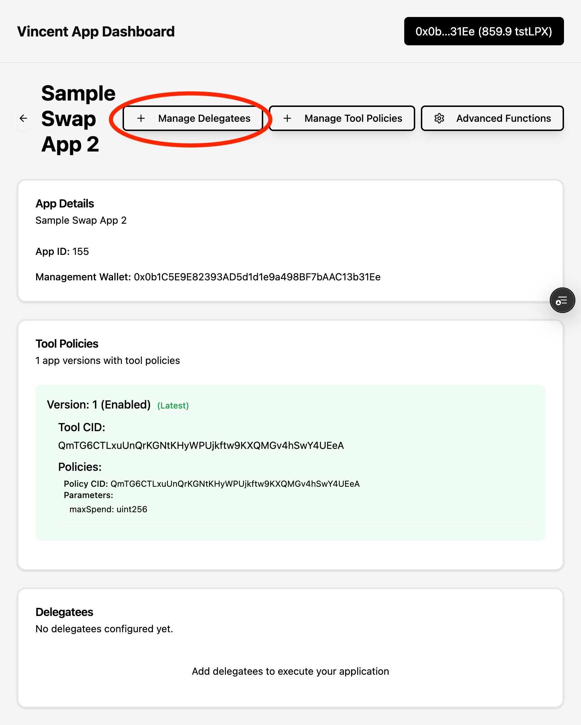Open Advanced Functions
This screenshot has height=725, width=581.
[492, 118]
